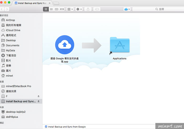Image resolution: width=184 pixels, height=129 pixels.
Task: Go back with the back arrow
Action: pyautogui.click(x=2, y=9)
